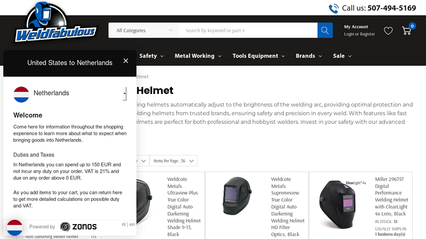This screenshot has width=426, height=239.
Task: Expand the All Categories dropdown
Action: (144, 30)
